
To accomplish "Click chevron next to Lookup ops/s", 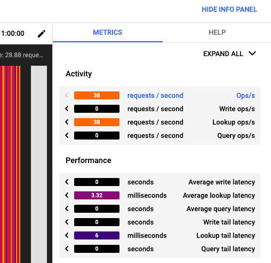I will coord(67,122).
